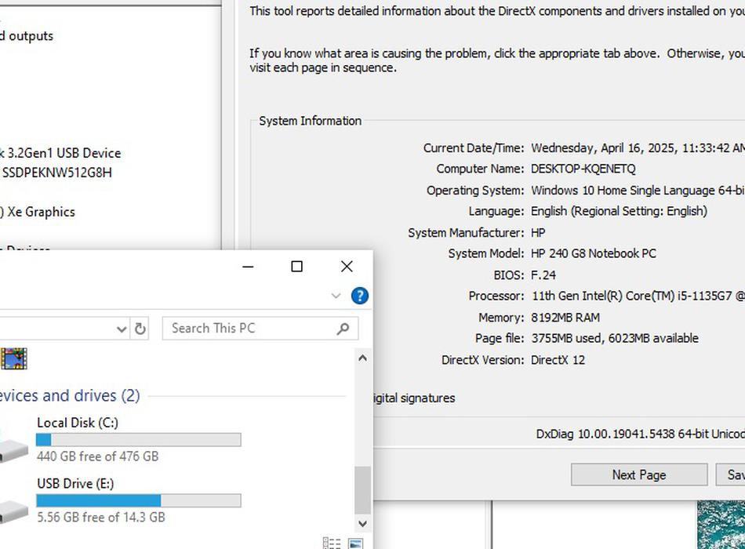Click the Search This PC field
745x549 pixels.
point(260,329)
